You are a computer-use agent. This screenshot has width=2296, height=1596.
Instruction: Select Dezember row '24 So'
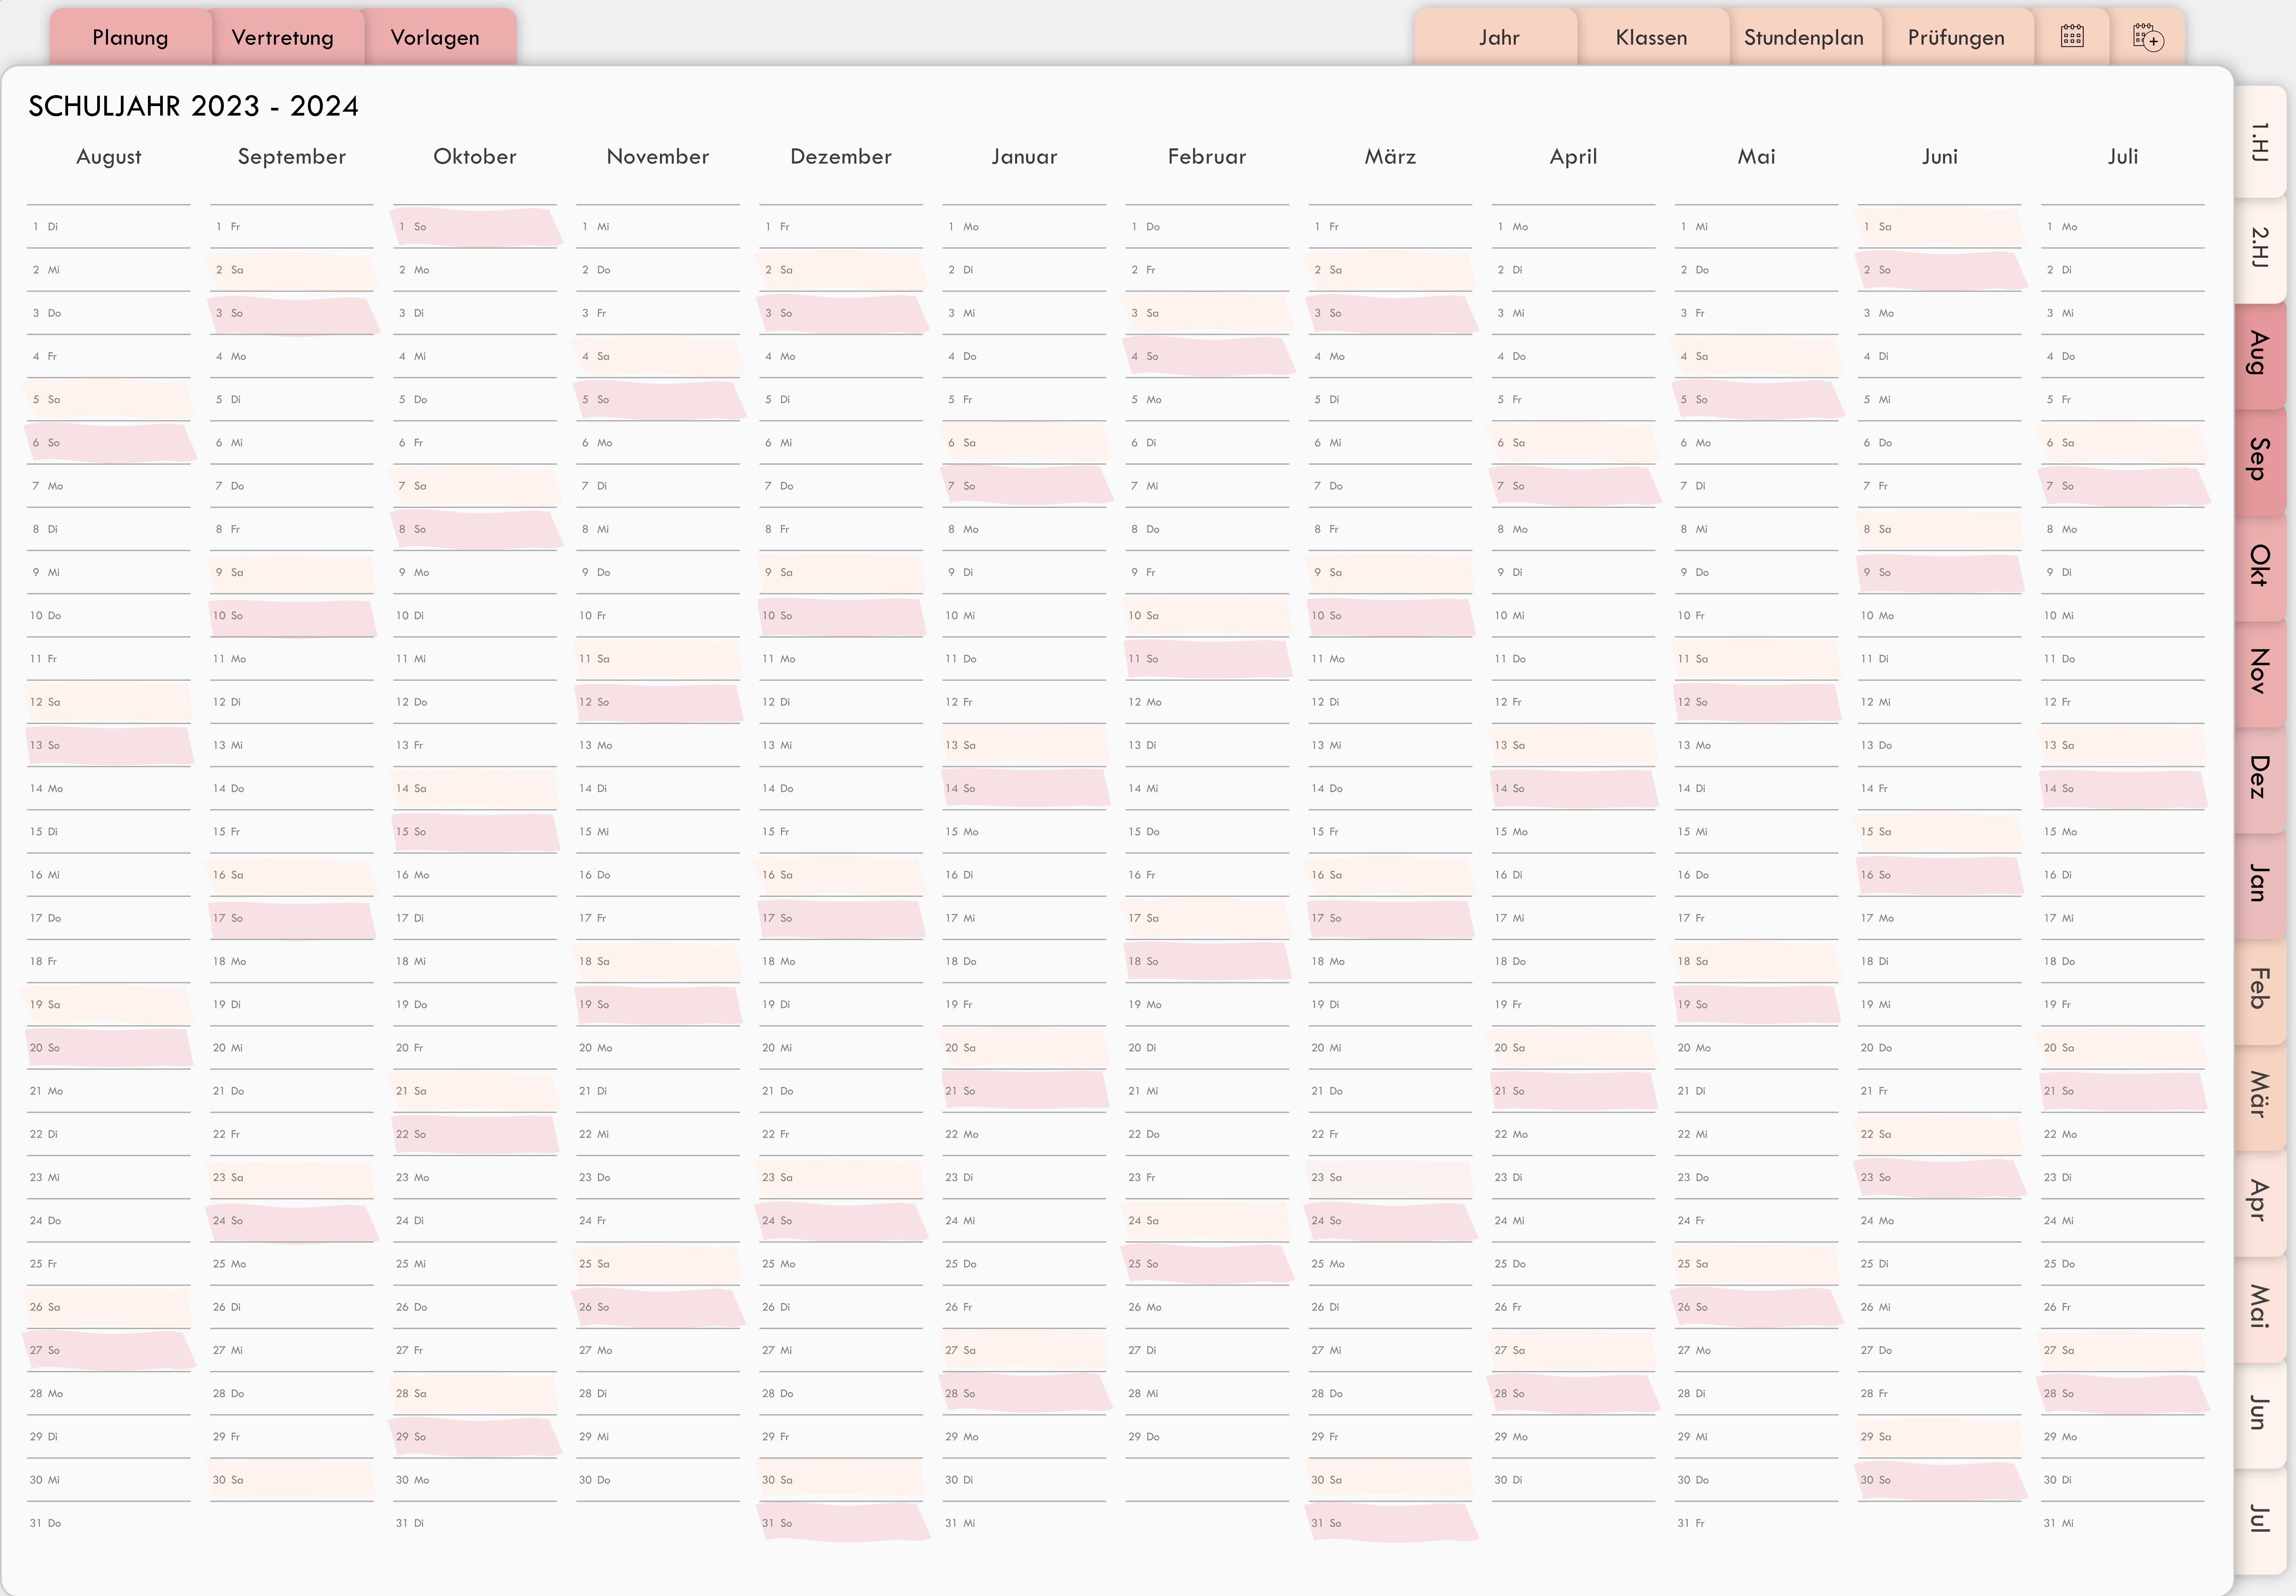(x=841, y=1221)
